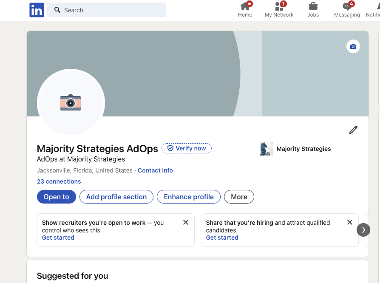
Task: Click the cover photo camera icon
Action: point(353,46)
